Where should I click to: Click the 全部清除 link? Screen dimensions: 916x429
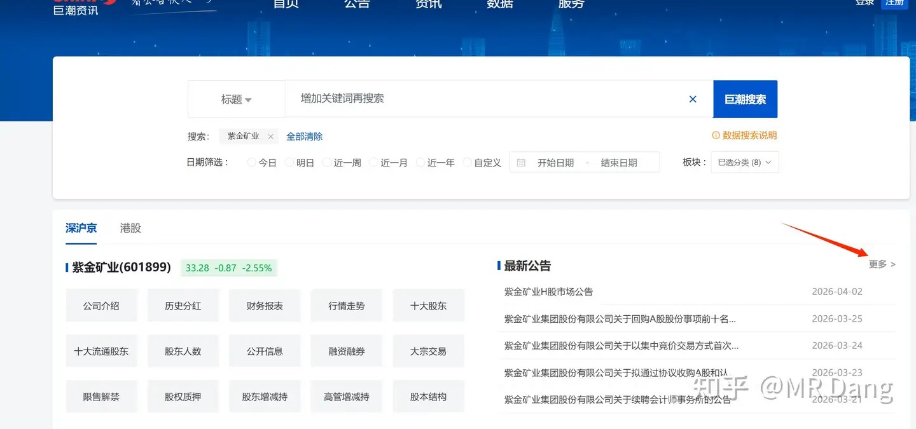(x=304, y=136)
